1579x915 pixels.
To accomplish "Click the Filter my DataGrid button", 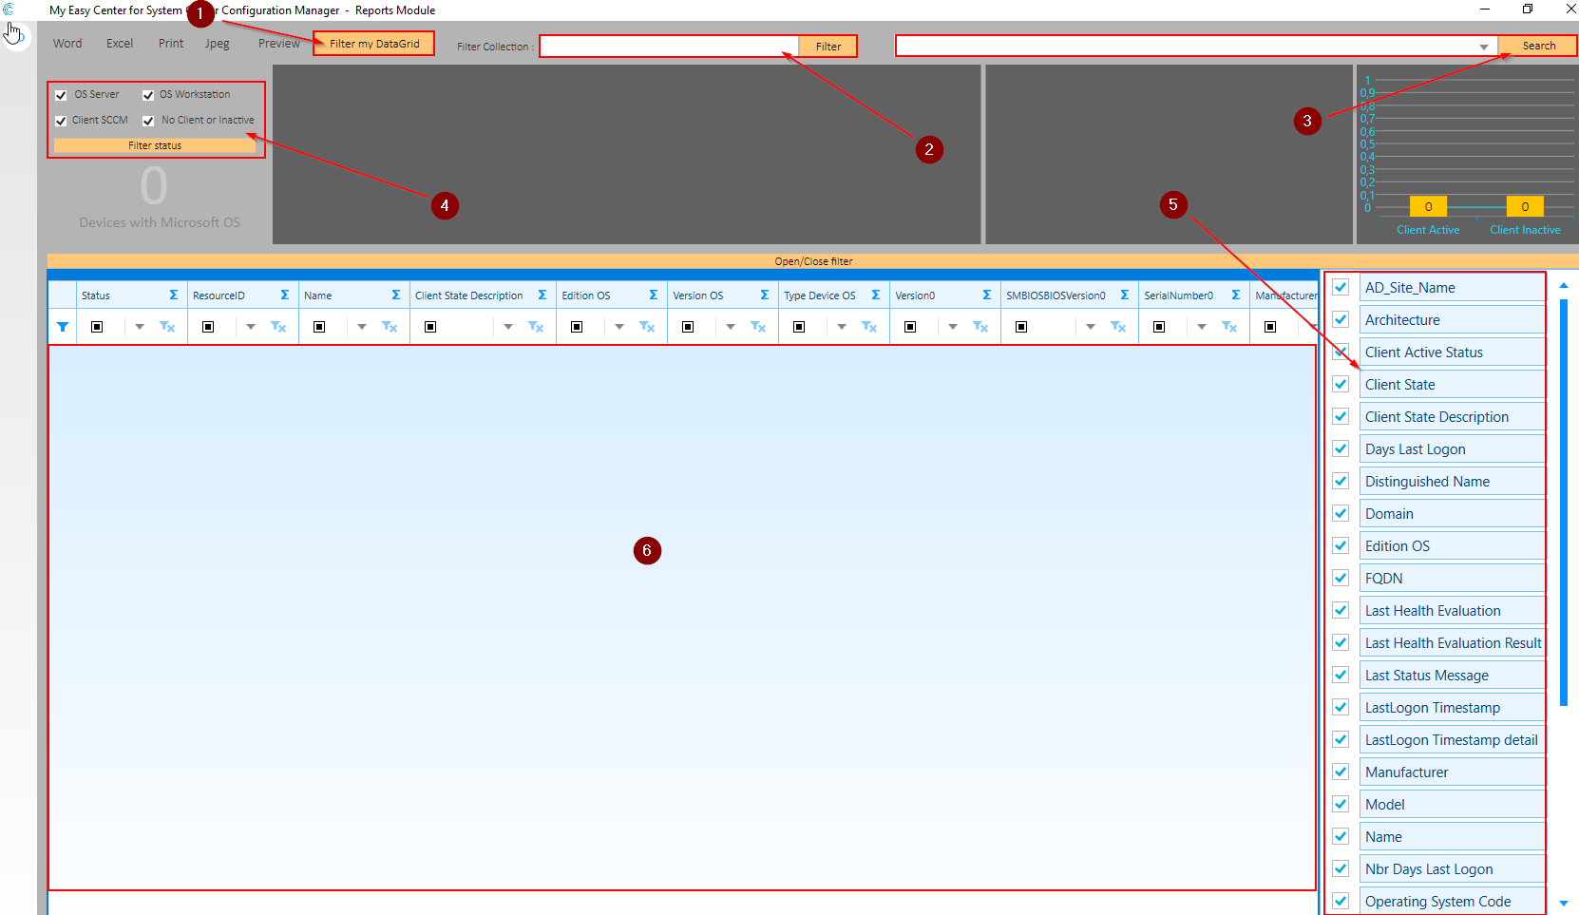I will point(374,44).
